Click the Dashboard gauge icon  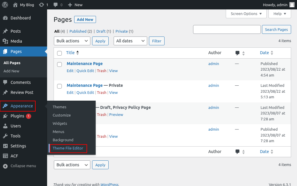[x=5, y=18]
